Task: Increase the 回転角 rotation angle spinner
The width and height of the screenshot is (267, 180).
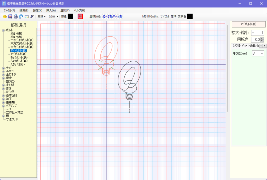Action: point(262,38)
